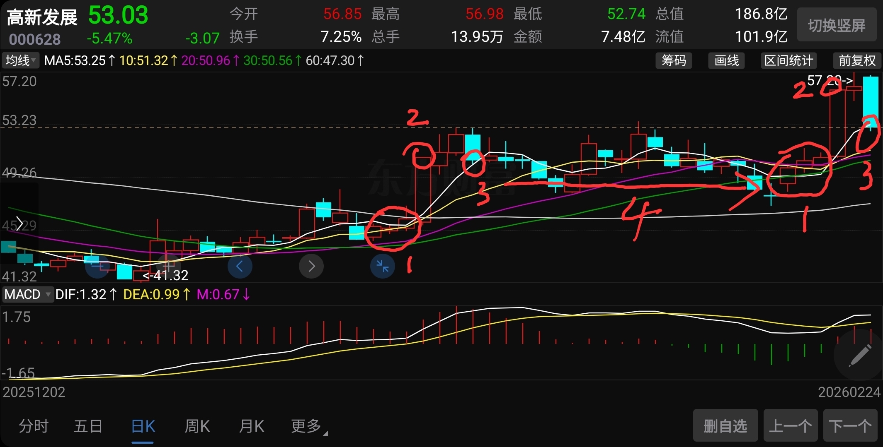Go to the next stock with 下一个
The height and width of the screenshot is (447, 883).
850,426
